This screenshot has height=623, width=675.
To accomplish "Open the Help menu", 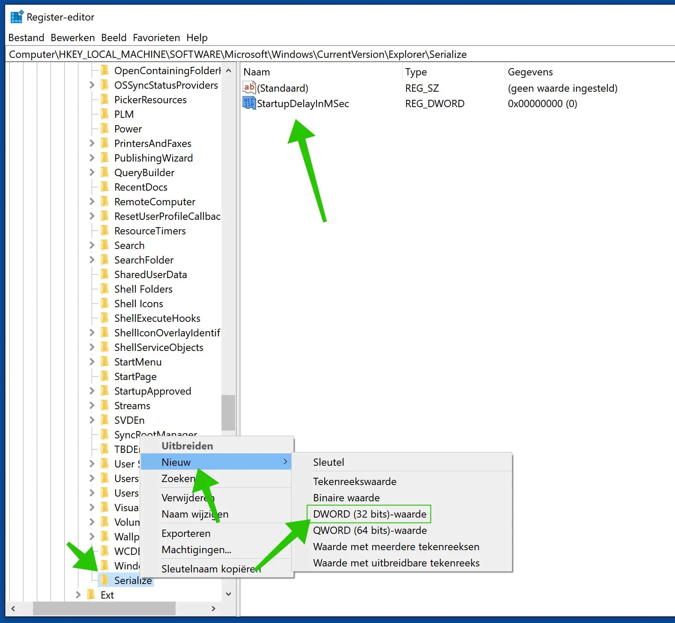I will [x=197, y=38].
